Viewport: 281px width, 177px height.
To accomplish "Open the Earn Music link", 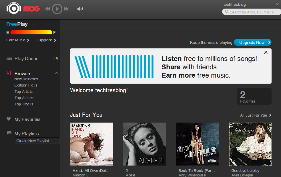I will [17, 40].
